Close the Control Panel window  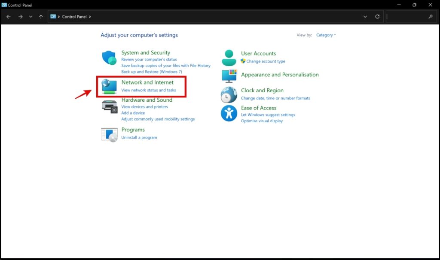(x=430, y=5)
